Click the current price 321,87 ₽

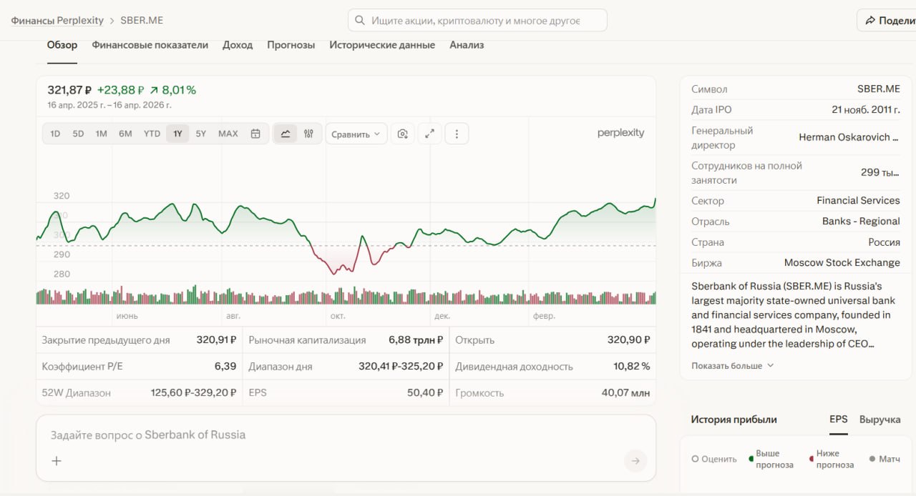(69, 90)
